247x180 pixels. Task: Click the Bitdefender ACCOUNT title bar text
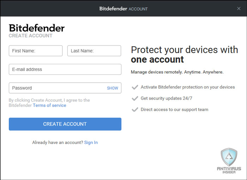123,9
